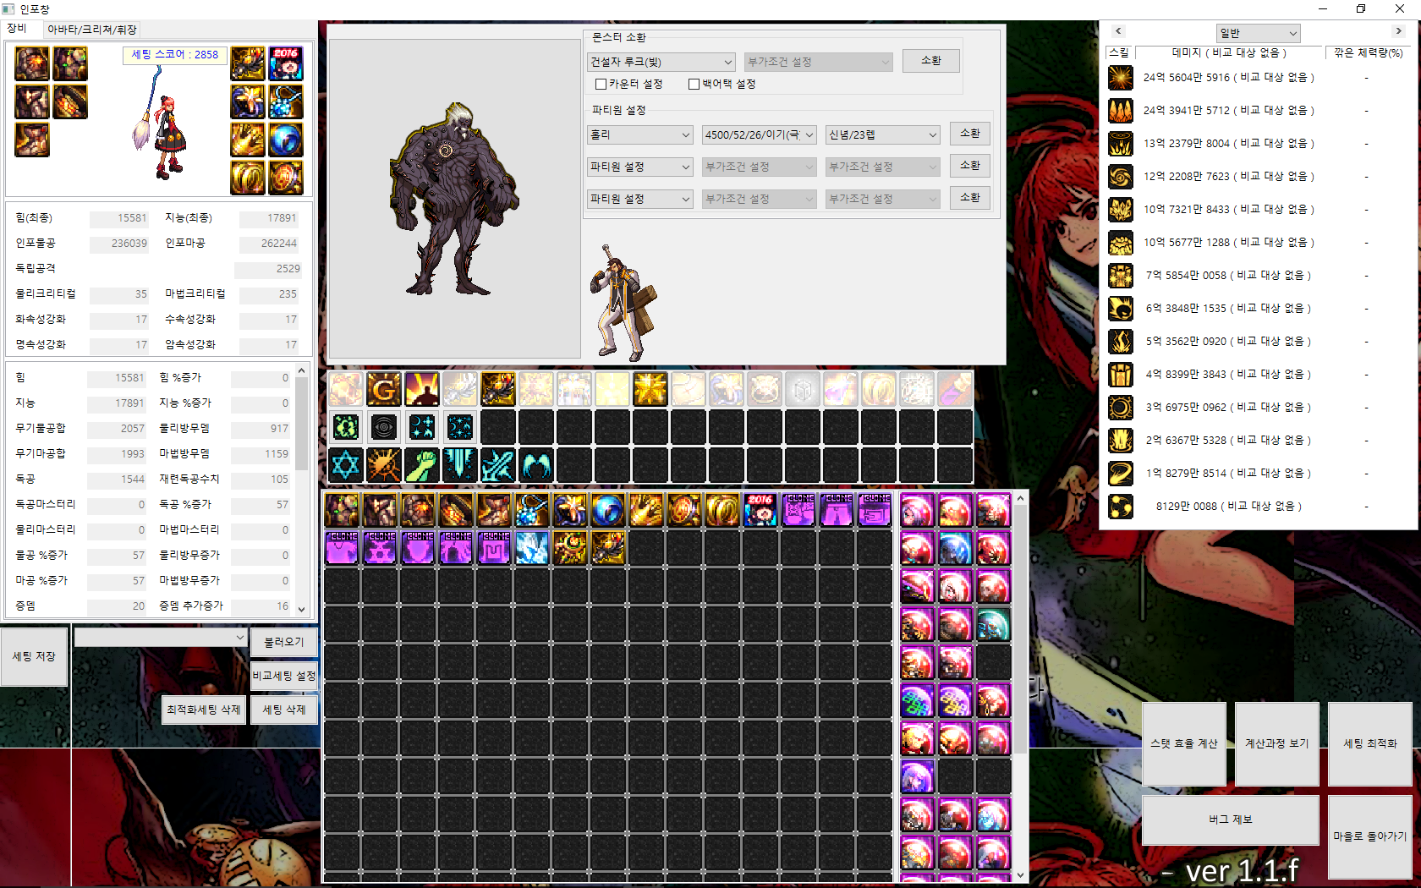
Task: Click the skill icon beside 8129만 0088
Action: click(x=1121, y=507)
